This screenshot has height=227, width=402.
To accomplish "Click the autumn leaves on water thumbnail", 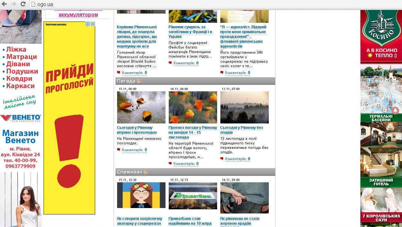I will (x=141, y=107).
